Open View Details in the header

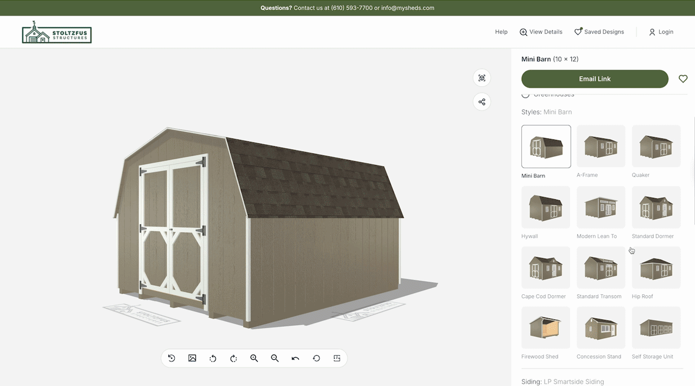point(541,32)
